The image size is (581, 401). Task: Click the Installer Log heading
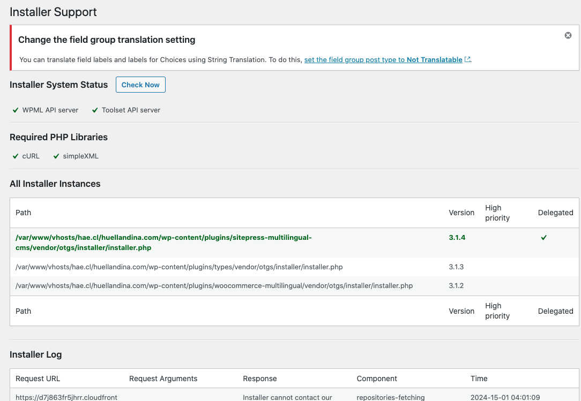point(35,354)
